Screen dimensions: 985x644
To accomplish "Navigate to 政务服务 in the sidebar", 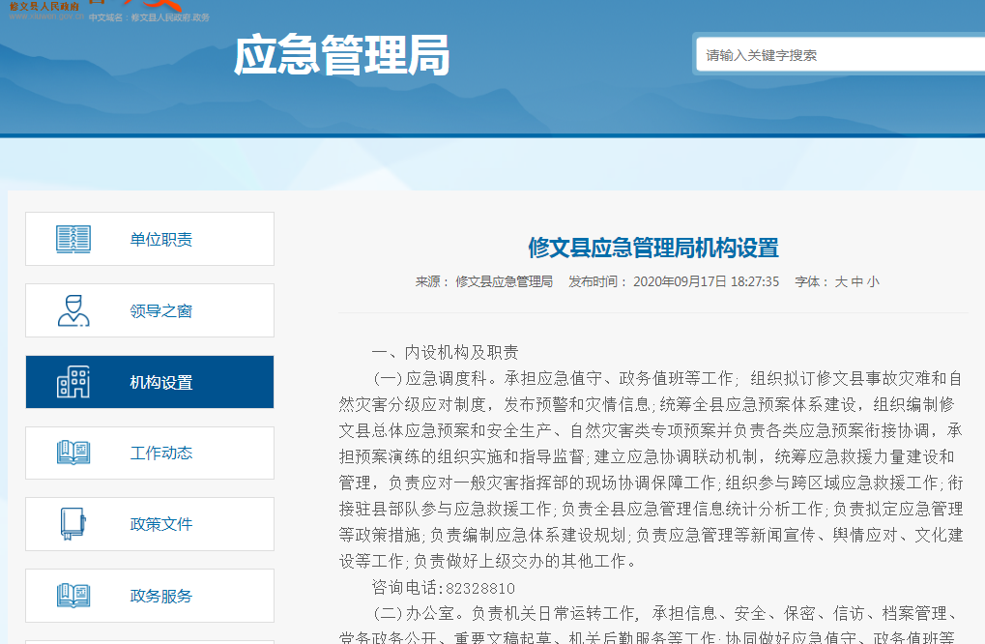I will coord(160,597).
